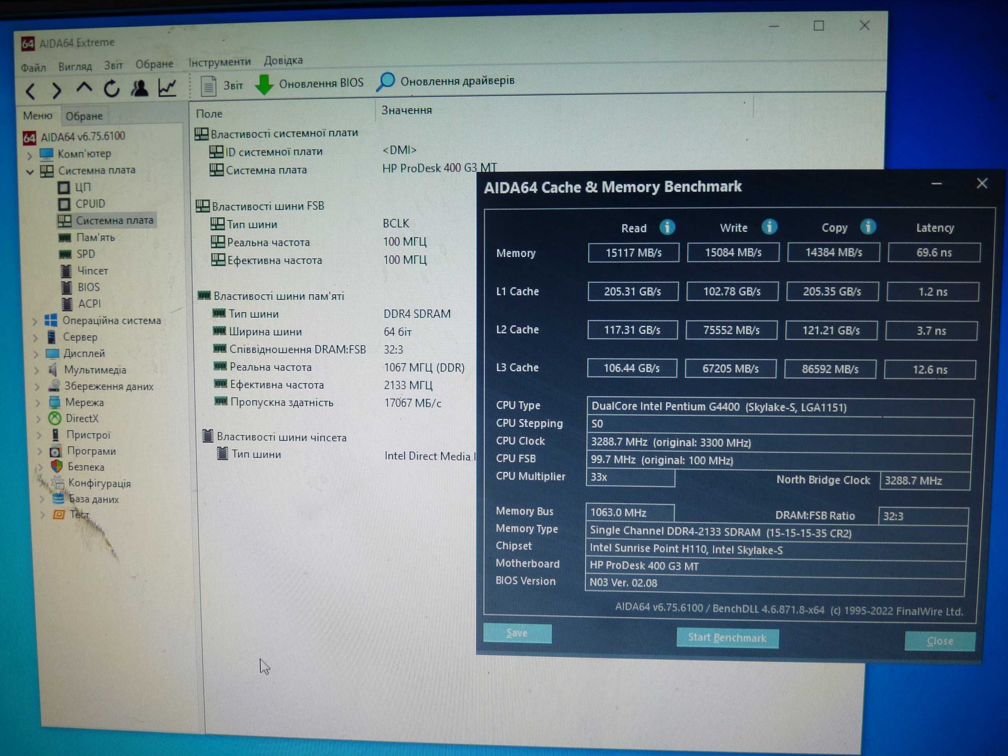
Task: Click the Поле column header
Action: tap(209, 113)
